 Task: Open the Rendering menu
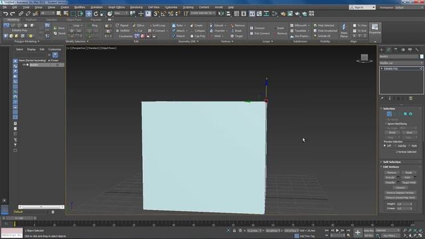[136, 7]
